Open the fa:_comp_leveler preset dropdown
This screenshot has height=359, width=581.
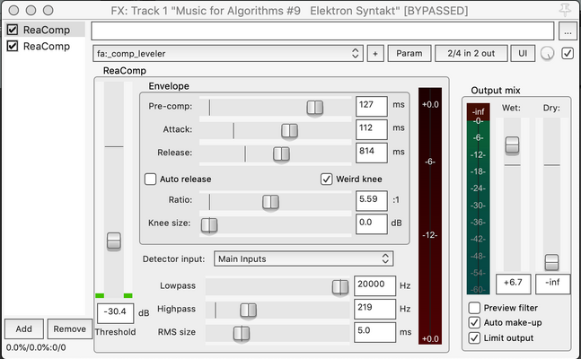228,54
